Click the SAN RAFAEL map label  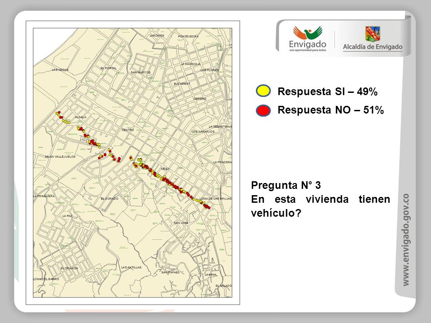tap(170, 272)
